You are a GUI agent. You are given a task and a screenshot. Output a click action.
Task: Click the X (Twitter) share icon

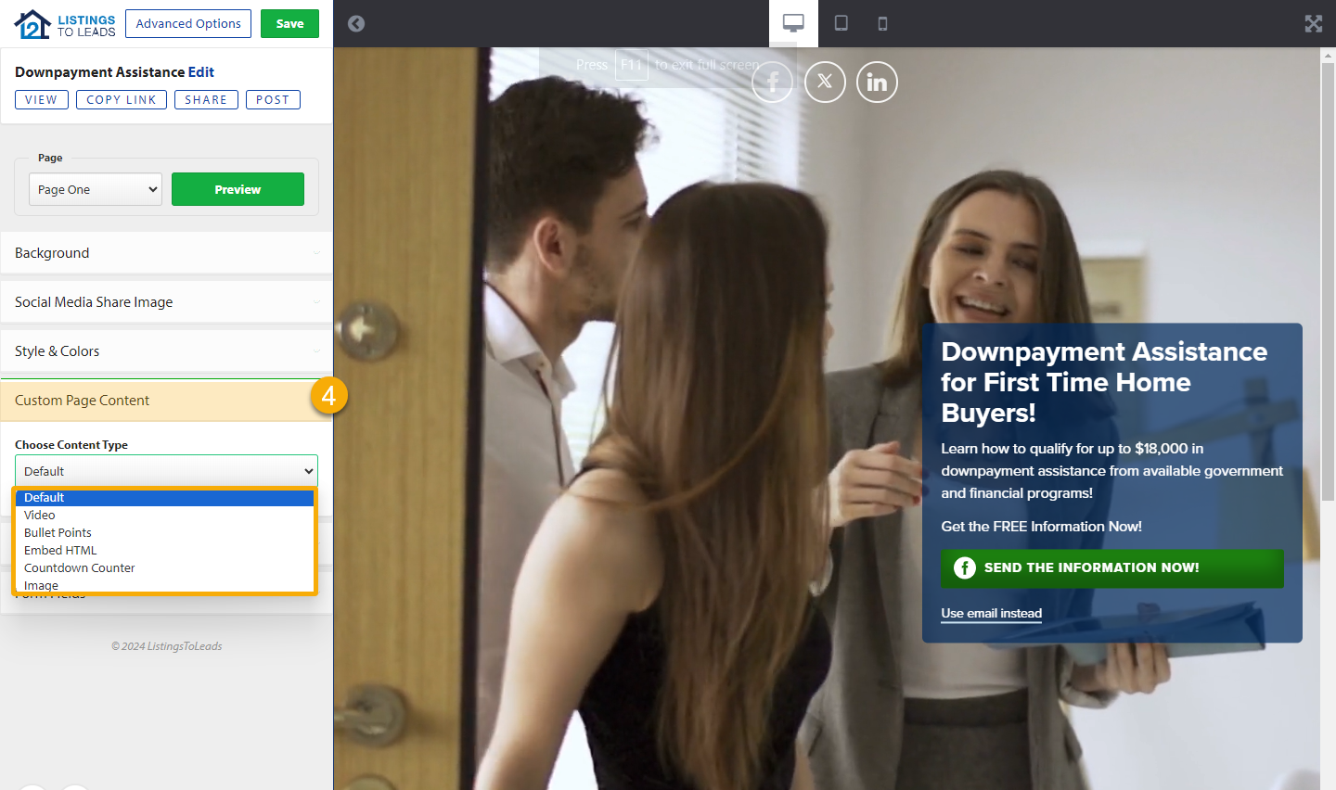pos(825,83)
